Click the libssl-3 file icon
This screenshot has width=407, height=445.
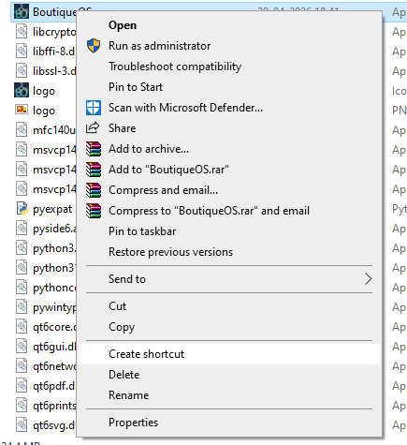22,71
